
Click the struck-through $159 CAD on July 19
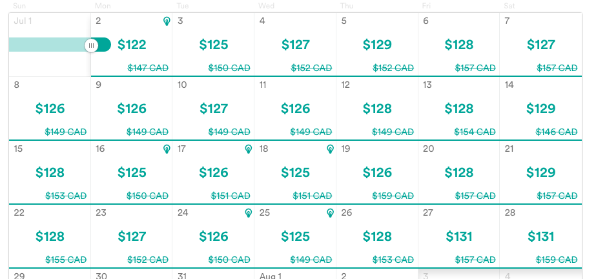(393, 196)
